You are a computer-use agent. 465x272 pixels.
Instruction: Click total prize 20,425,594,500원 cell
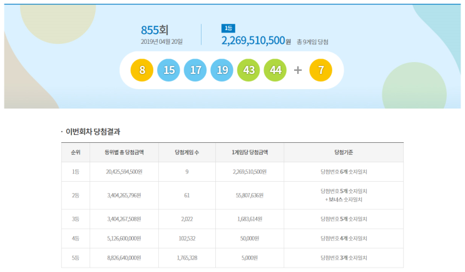tap(125, 172)
